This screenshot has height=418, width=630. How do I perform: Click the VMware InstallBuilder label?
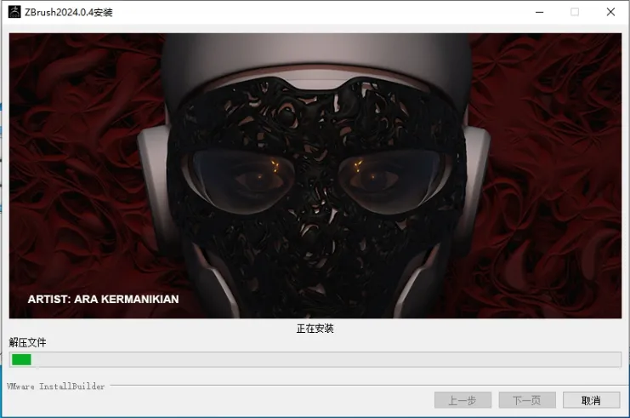pyautogui.click(x=56, y=387)
